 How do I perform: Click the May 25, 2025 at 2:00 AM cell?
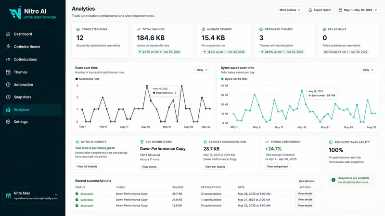click(x=254, y=205)
